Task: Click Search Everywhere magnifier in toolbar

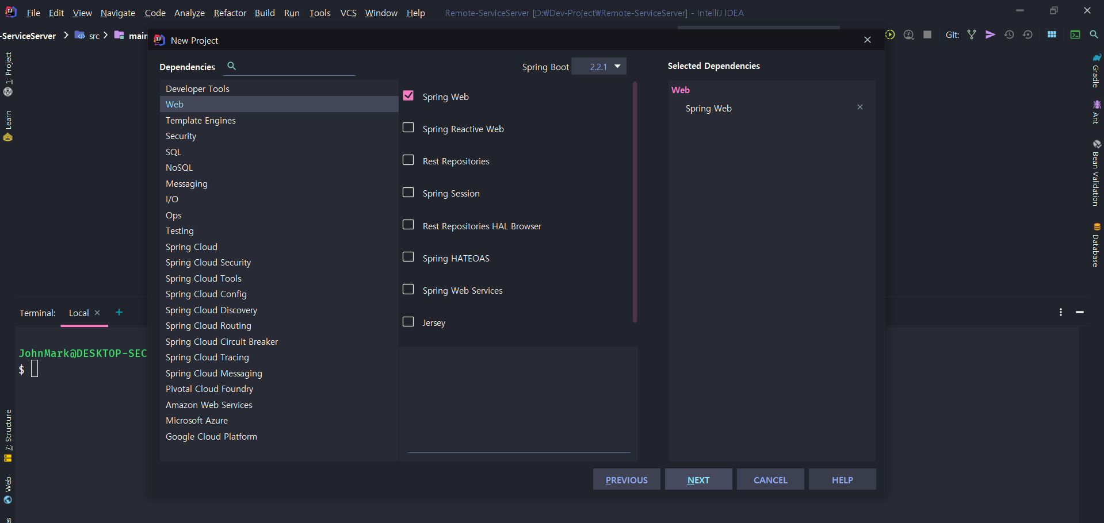Action: pyautogui.click(x=1094, y=34)
